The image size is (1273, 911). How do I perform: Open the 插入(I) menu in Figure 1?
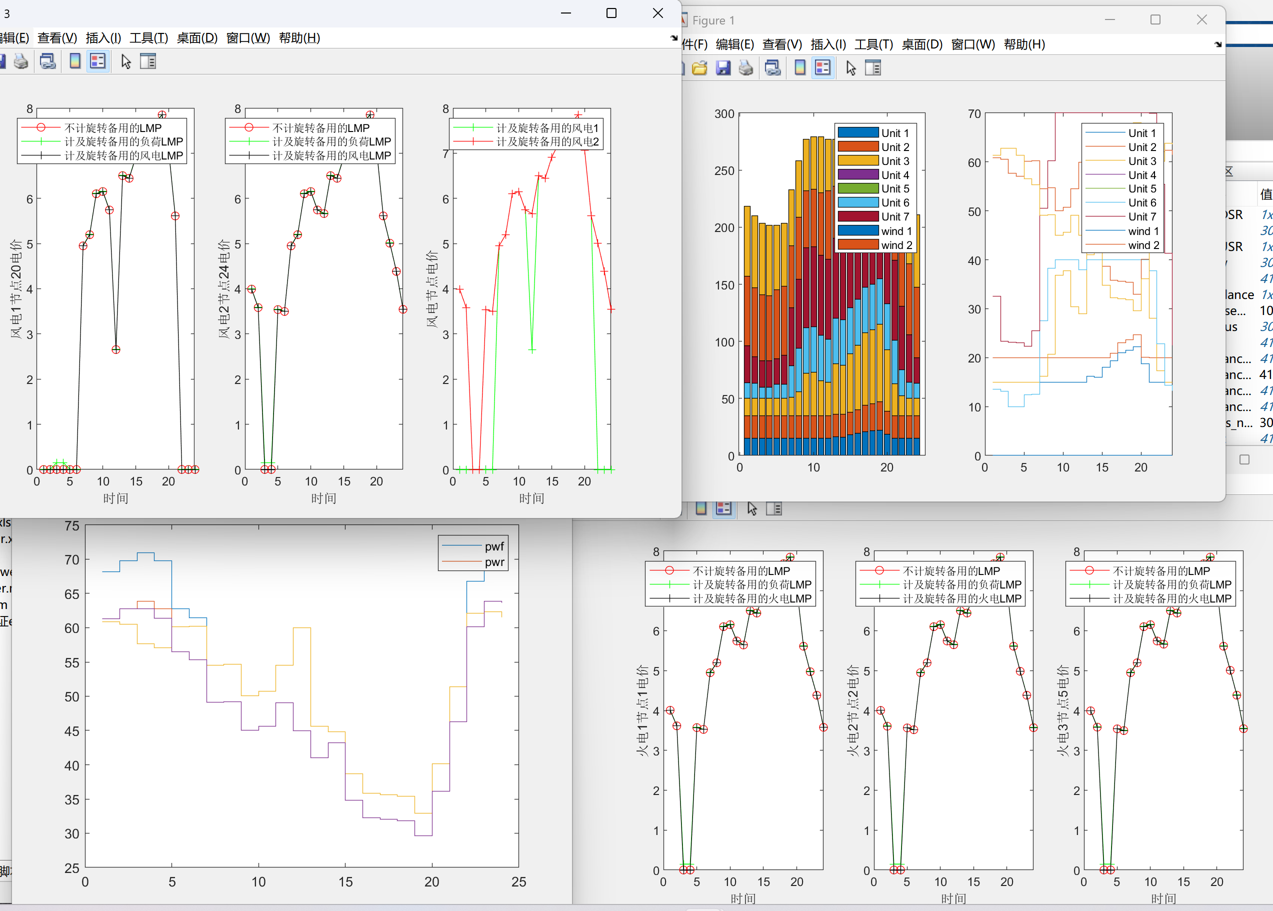pyautogui.click(x=828, y=44)
